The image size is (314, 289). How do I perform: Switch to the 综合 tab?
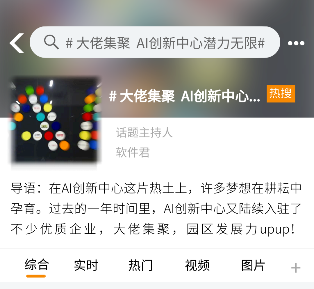36,265
